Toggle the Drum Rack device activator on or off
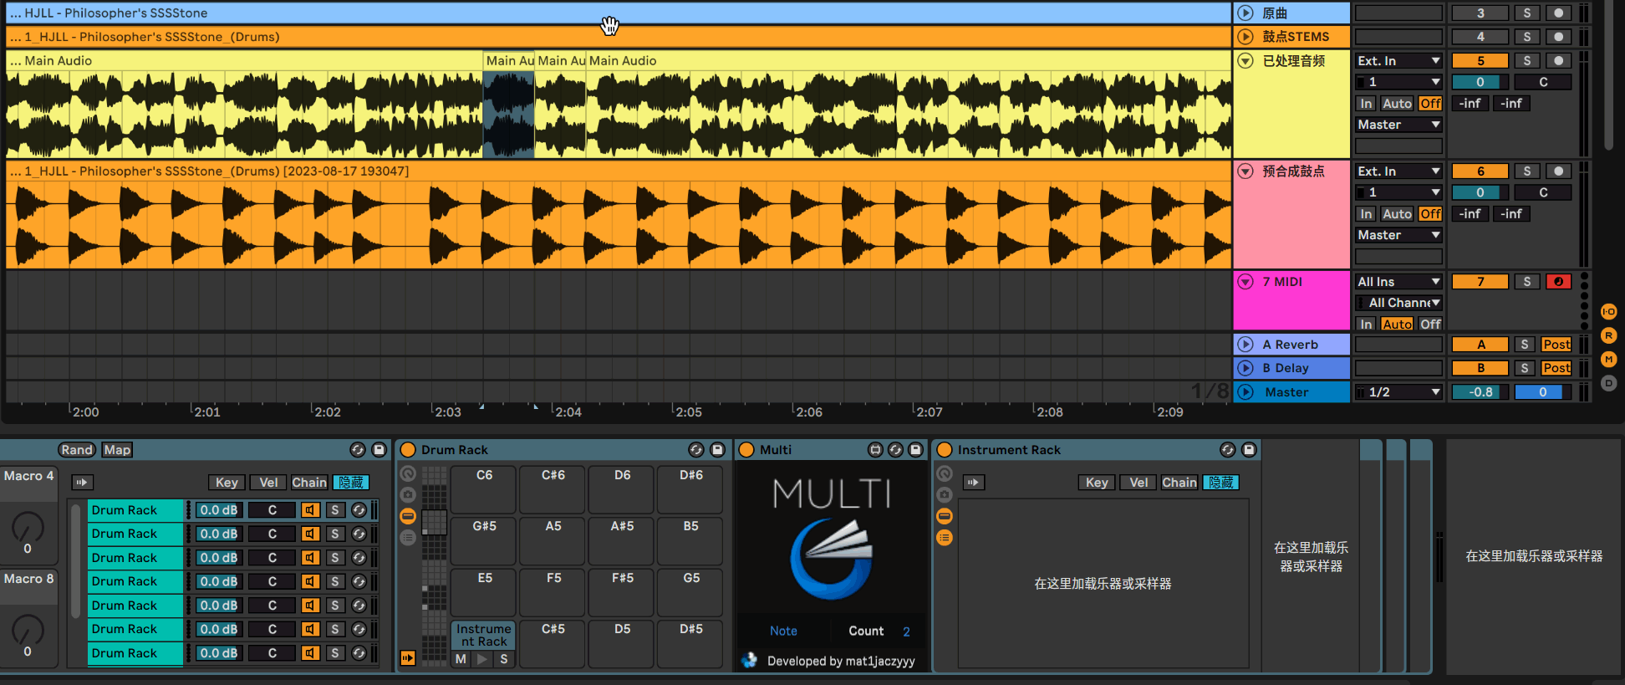 click(409, 450)
